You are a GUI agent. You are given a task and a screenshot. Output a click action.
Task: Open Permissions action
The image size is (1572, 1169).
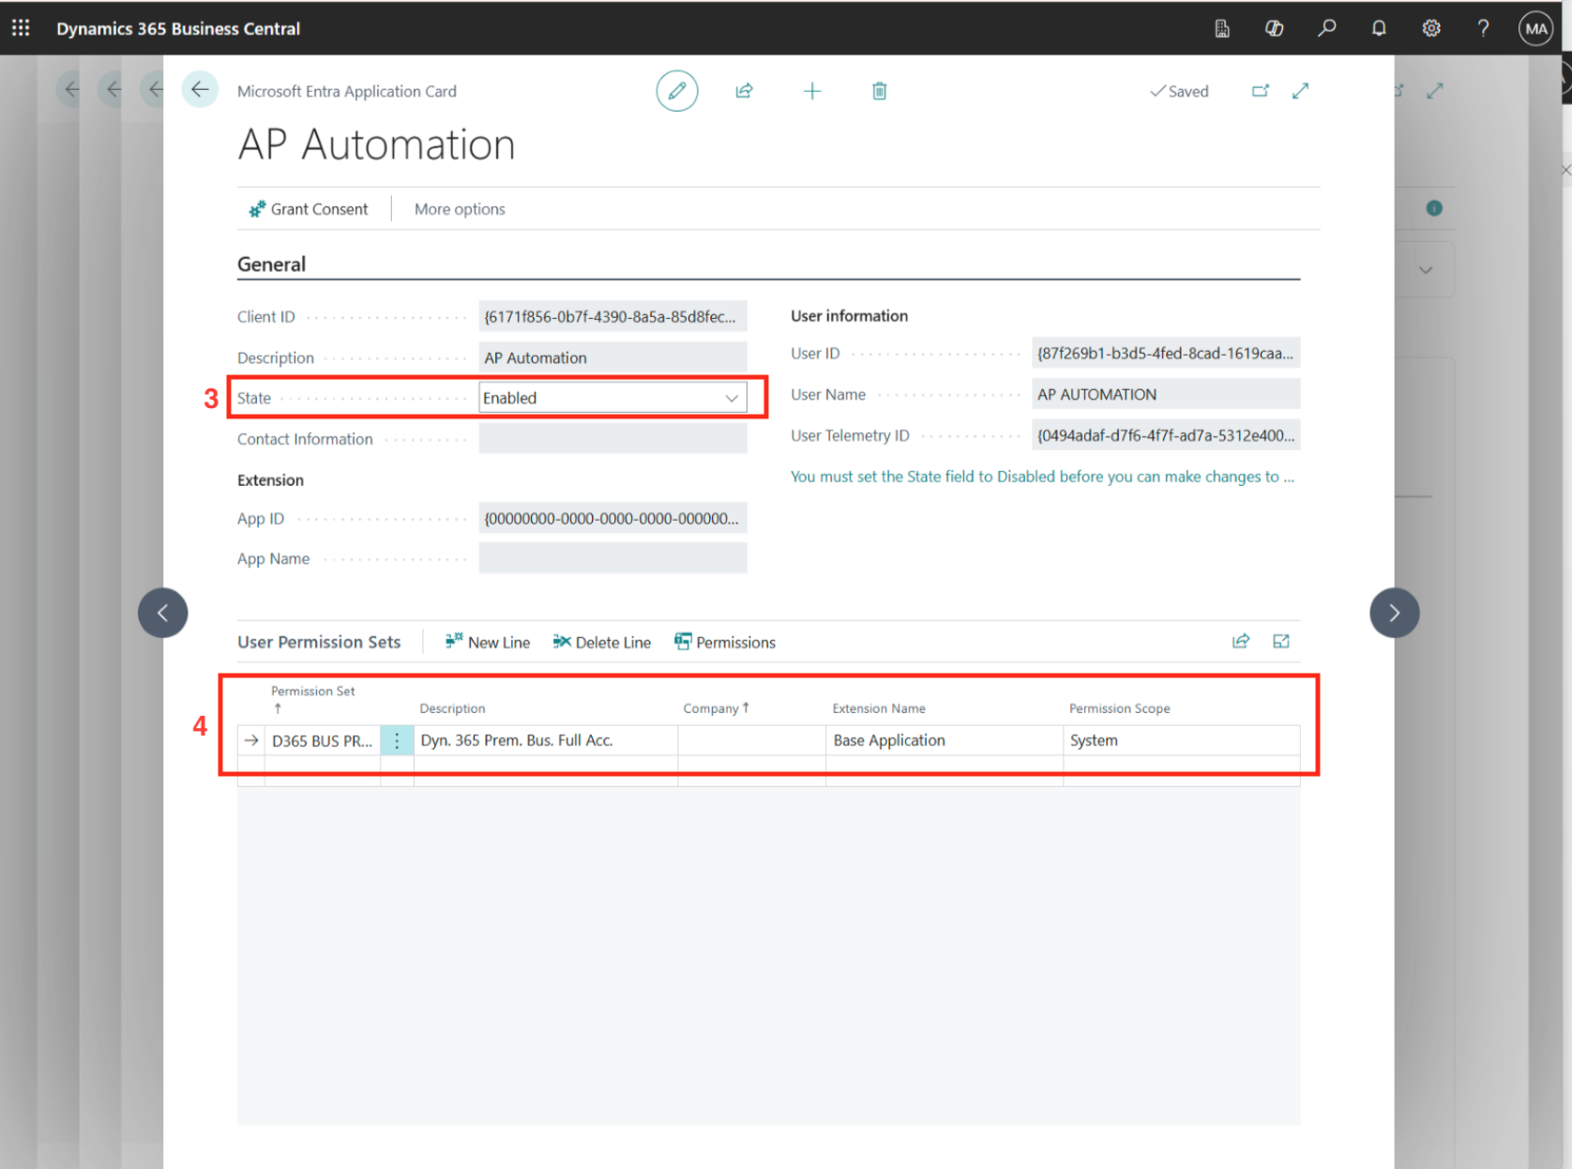point(725,642)
